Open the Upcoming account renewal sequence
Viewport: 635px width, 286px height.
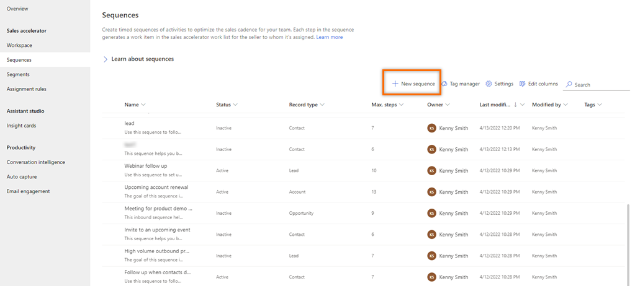pos(156,187)
